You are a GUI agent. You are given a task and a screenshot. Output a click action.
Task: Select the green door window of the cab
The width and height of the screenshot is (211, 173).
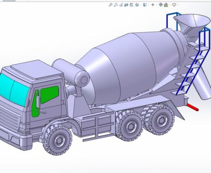[49, 94]
